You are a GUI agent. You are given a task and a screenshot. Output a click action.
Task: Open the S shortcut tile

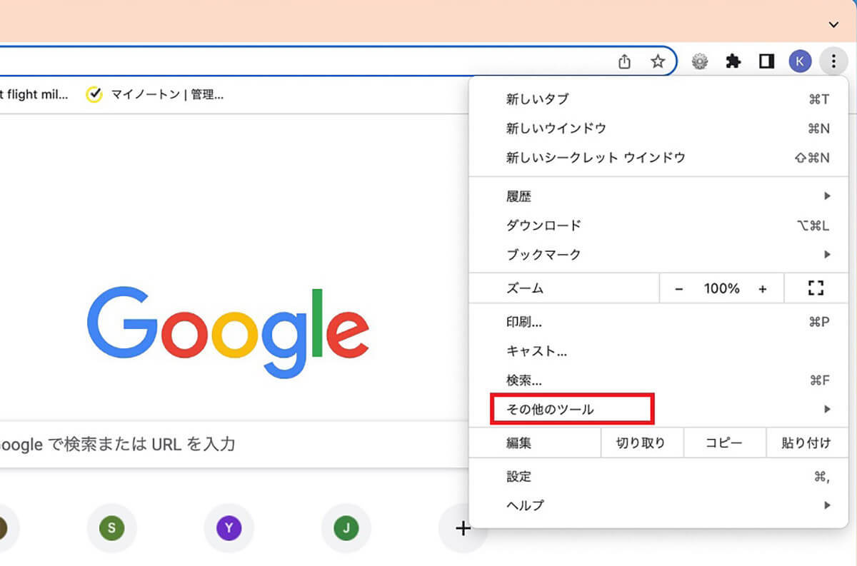pyautogui.click(x=111, y=529)
